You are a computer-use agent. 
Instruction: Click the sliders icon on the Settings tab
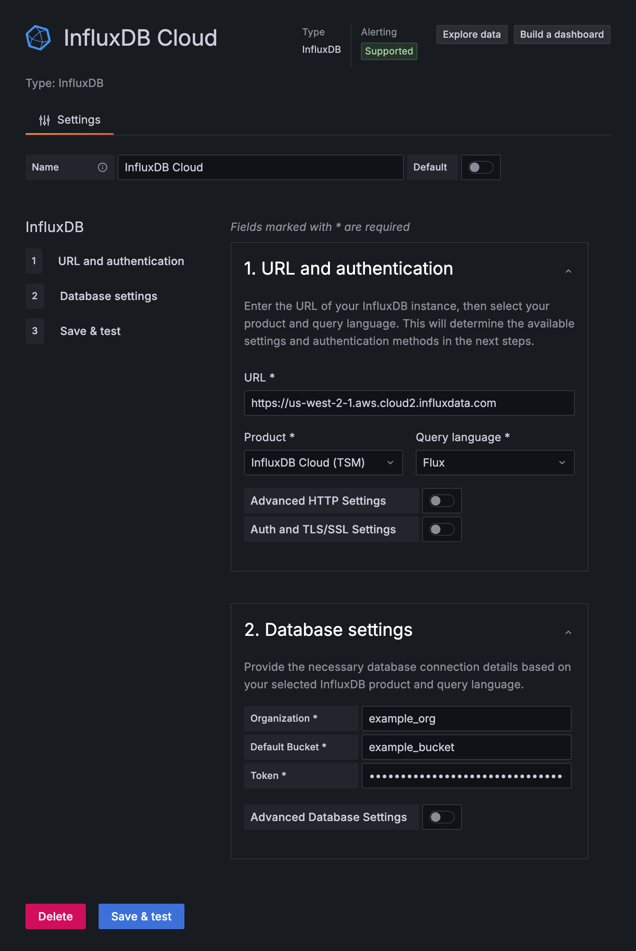tap(44, 120)
